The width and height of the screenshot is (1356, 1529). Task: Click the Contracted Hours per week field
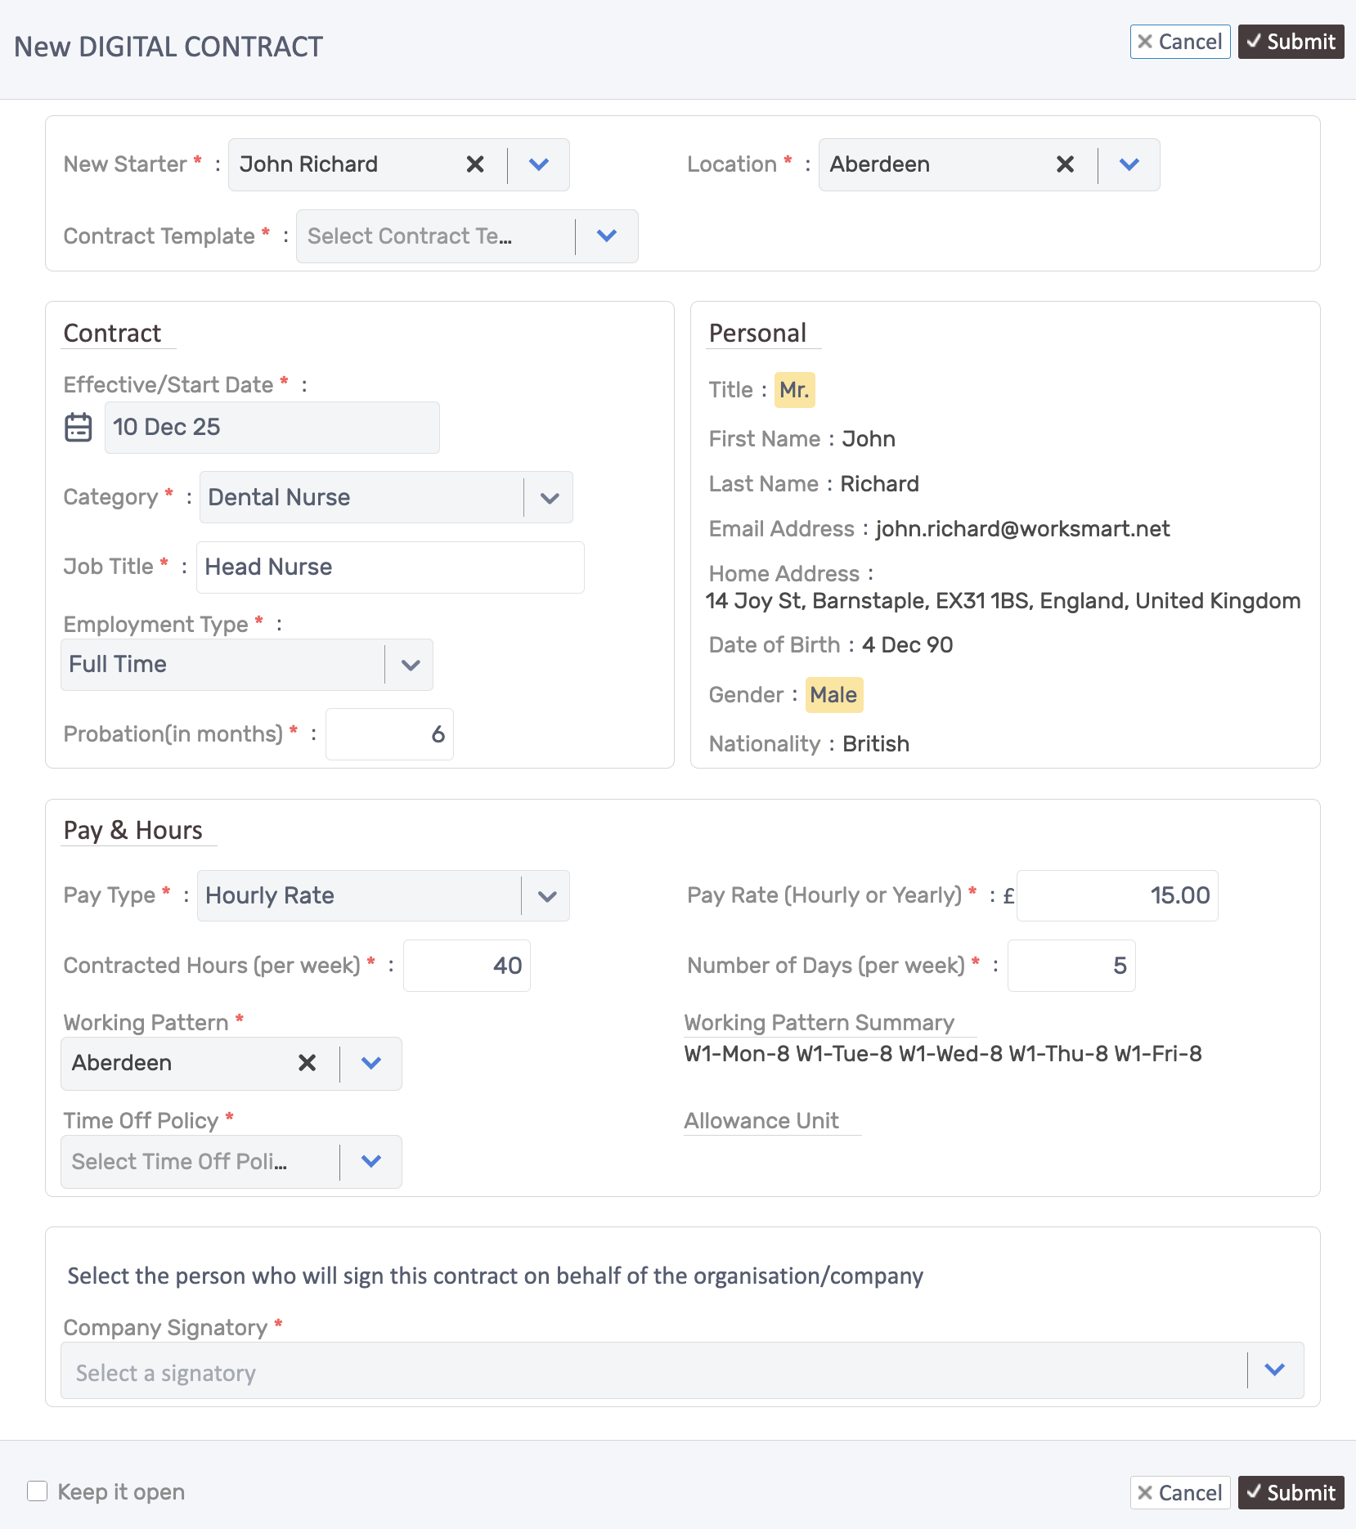(466, 965)
